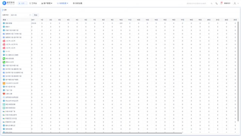Open the 系统设置 menu item
This screenshot has width=241, height=136.
[x=78, y=3]
